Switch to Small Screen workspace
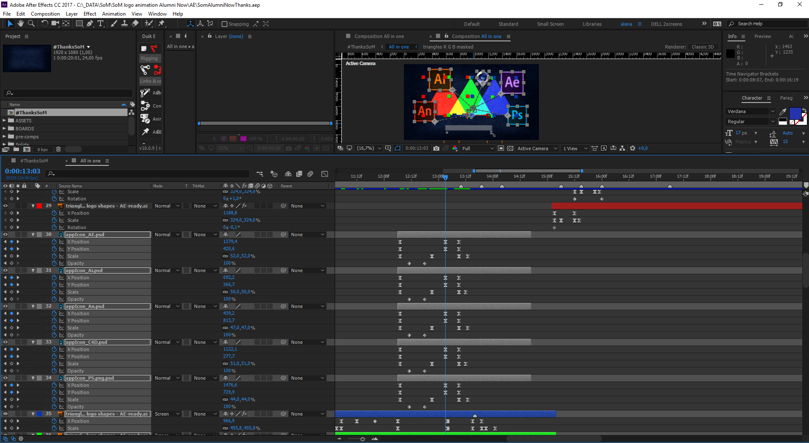Screen dimensions: 809x443 pos(550,24)
